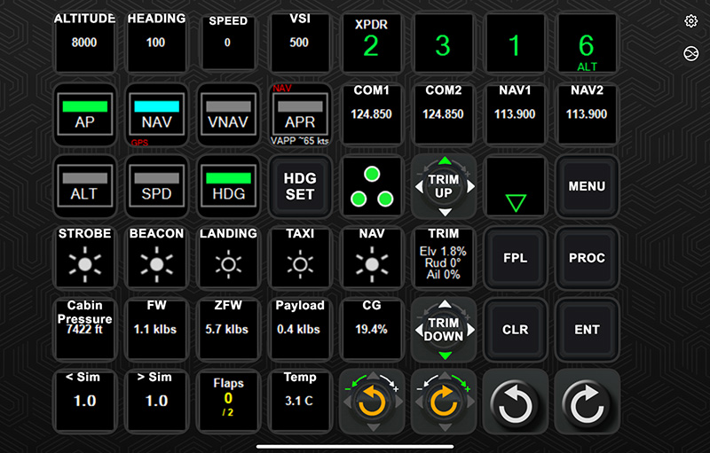Toggle HDG heading mode
This screenshot has width=710, height=453.
pos(228,186)
